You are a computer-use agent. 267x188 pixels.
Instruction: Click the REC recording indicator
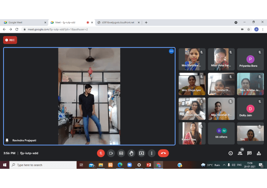tap(10, 40)
